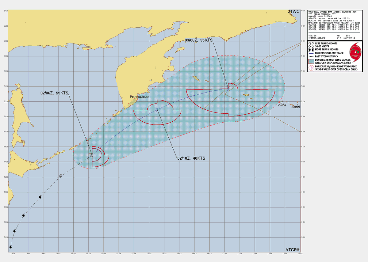
Task: Click the Joint Typhoon Warning Center logo
Action: [x=355, y=52]
